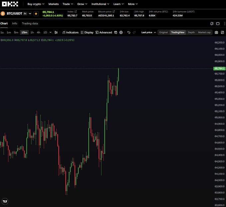Open the Indicators panel
The image size is (226, 207).
(70, 33)
